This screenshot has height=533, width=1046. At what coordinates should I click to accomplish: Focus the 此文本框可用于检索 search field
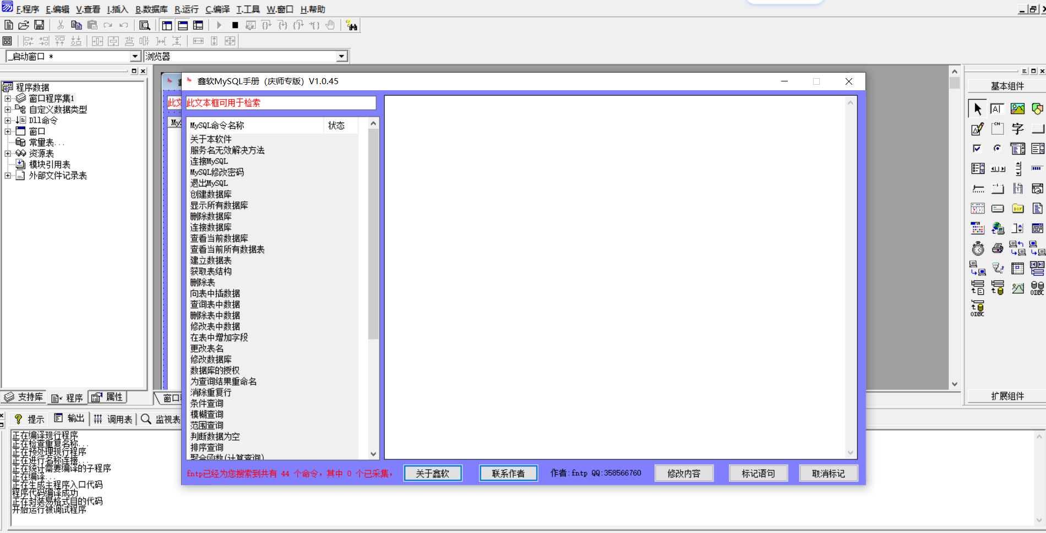point(281,103)
